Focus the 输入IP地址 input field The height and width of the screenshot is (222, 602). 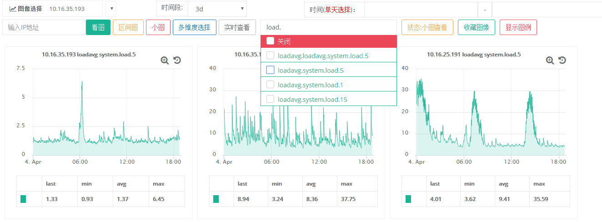(44, 27)
